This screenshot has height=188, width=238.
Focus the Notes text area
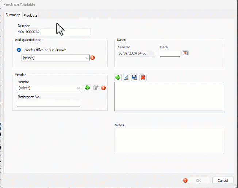tap(169, 141)
